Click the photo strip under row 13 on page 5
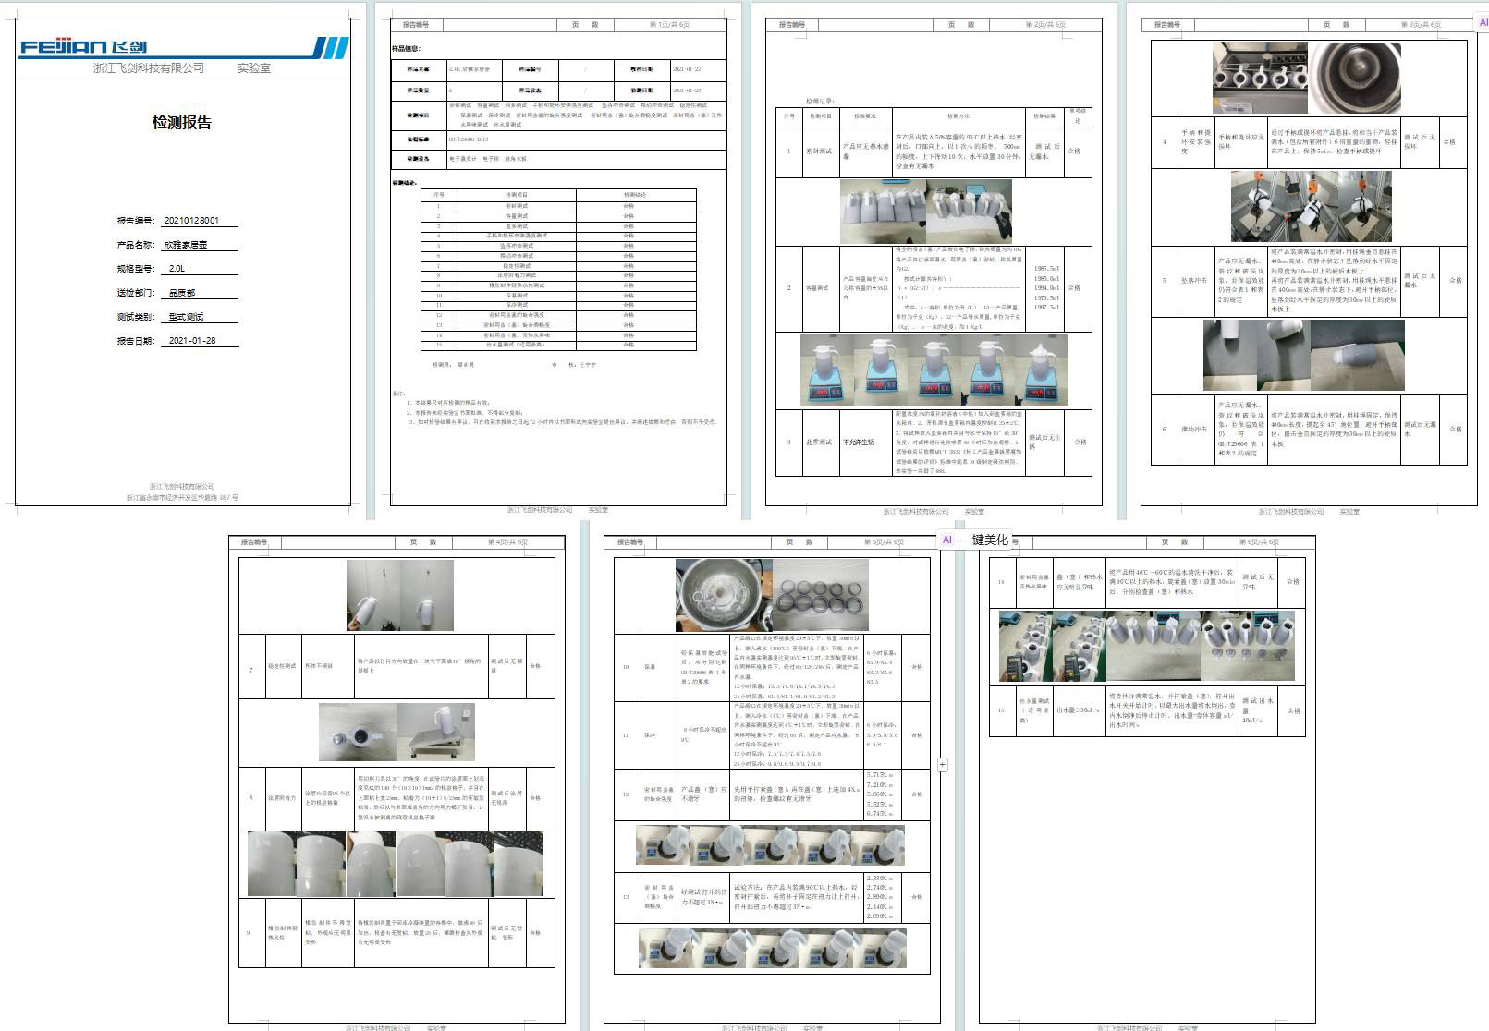Screen dimensions: 1489x1031 tap(772, 949)
